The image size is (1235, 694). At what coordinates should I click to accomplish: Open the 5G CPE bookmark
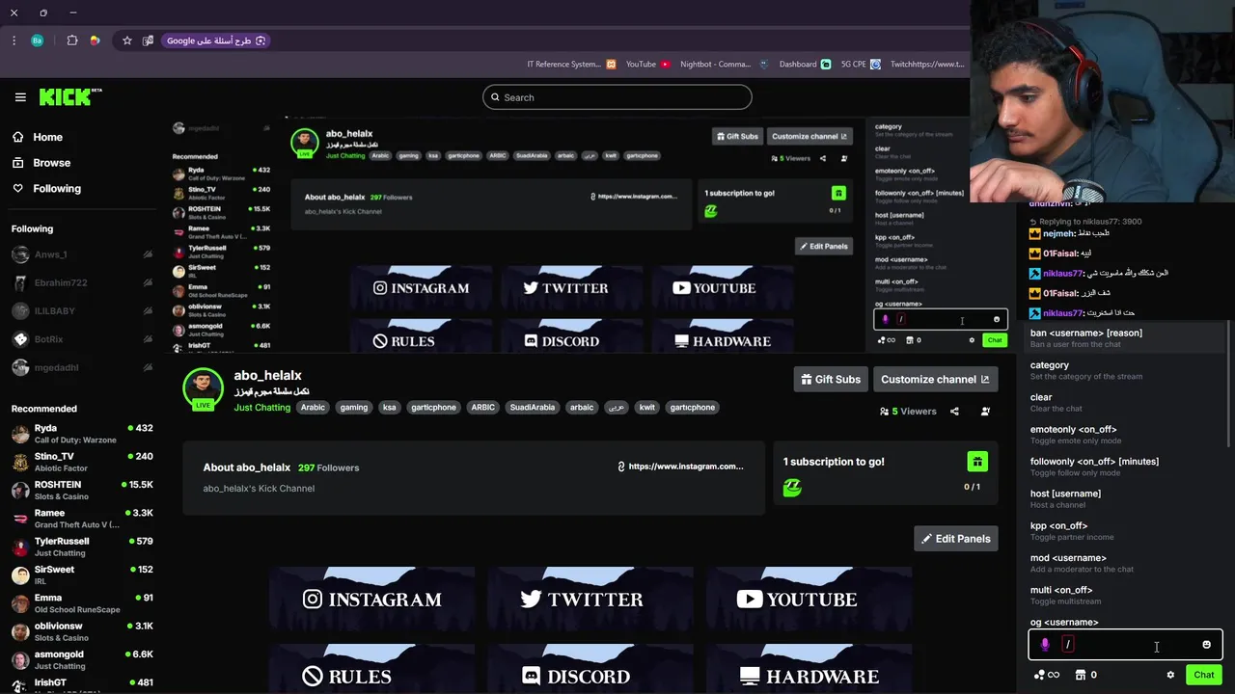861,65
